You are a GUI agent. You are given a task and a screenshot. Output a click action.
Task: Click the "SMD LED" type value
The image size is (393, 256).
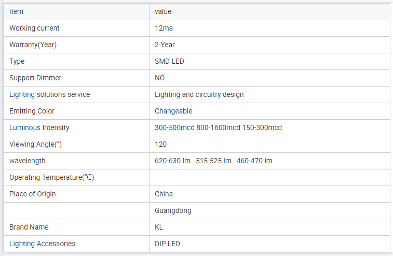[169, 61]
